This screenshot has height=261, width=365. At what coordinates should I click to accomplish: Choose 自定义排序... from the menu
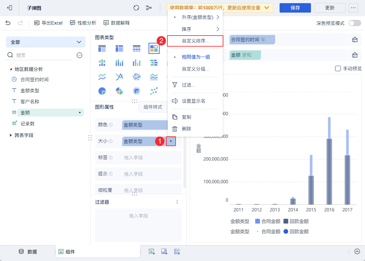pyautogui.click(x=195, y=41)
